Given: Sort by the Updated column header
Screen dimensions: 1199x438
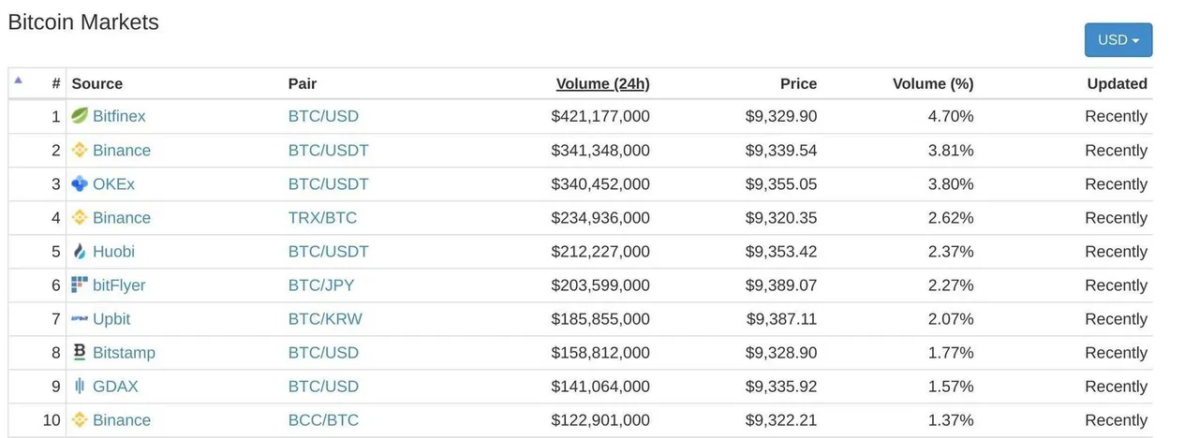Looking at the screenshot, I should coord(1117,83).
